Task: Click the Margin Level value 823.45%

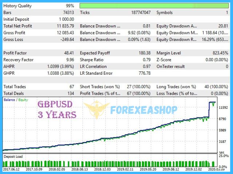Action: click(220, 53)
